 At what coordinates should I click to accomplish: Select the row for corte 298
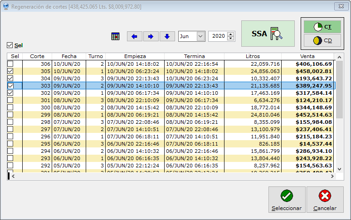click(x=136, y=122)
